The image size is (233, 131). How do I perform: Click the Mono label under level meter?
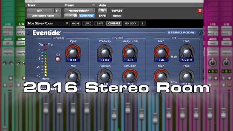45,79
